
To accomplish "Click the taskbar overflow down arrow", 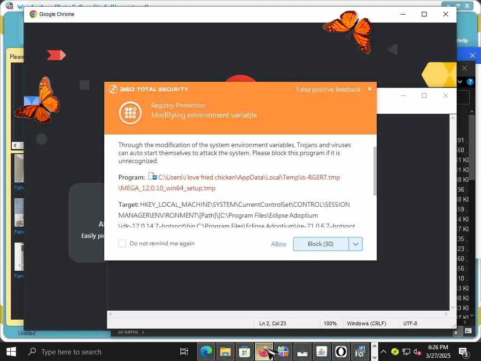I will coord(374,357).
